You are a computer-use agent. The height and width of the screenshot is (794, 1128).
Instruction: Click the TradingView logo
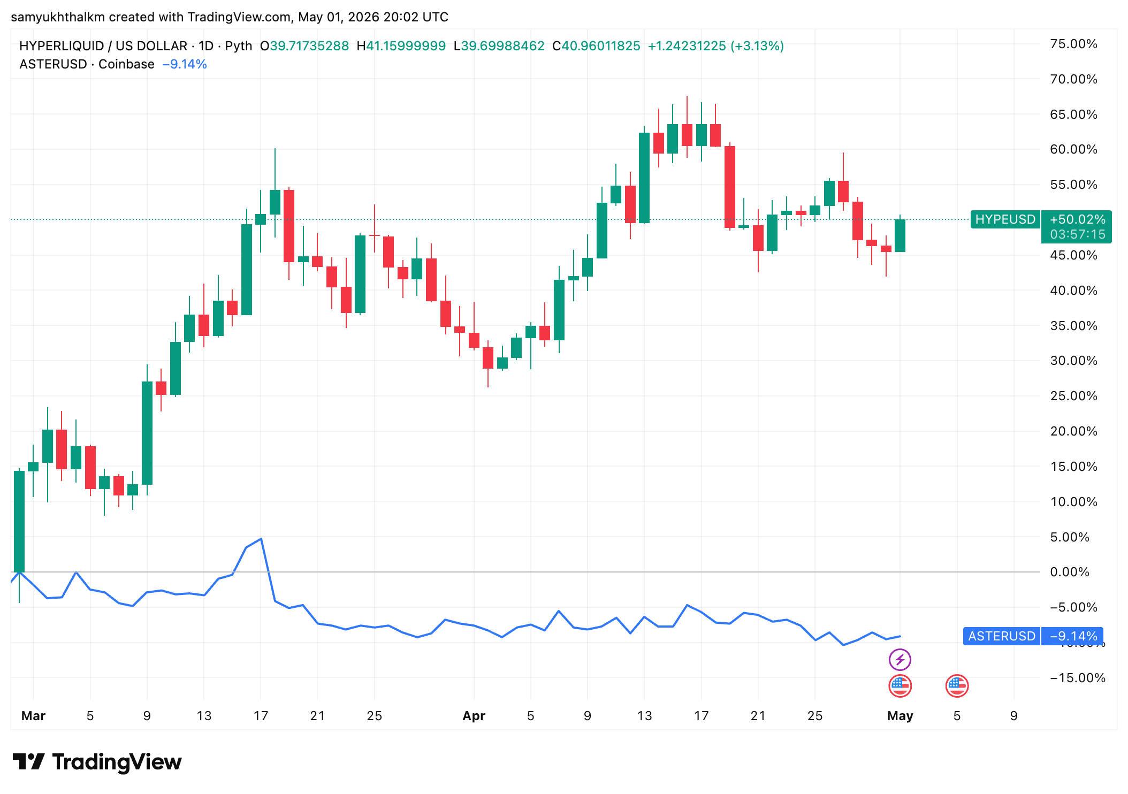pos(97,762)
